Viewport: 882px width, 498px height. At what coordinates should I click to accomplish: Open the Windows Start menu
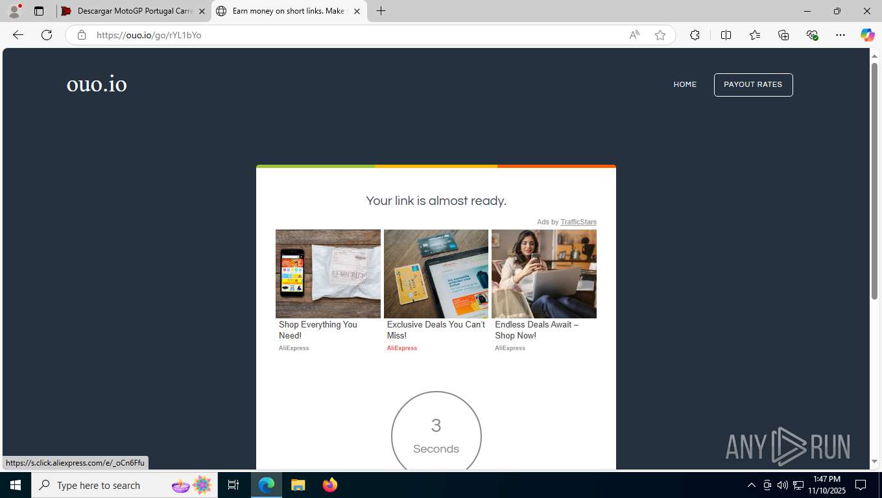tap(16, 485)
